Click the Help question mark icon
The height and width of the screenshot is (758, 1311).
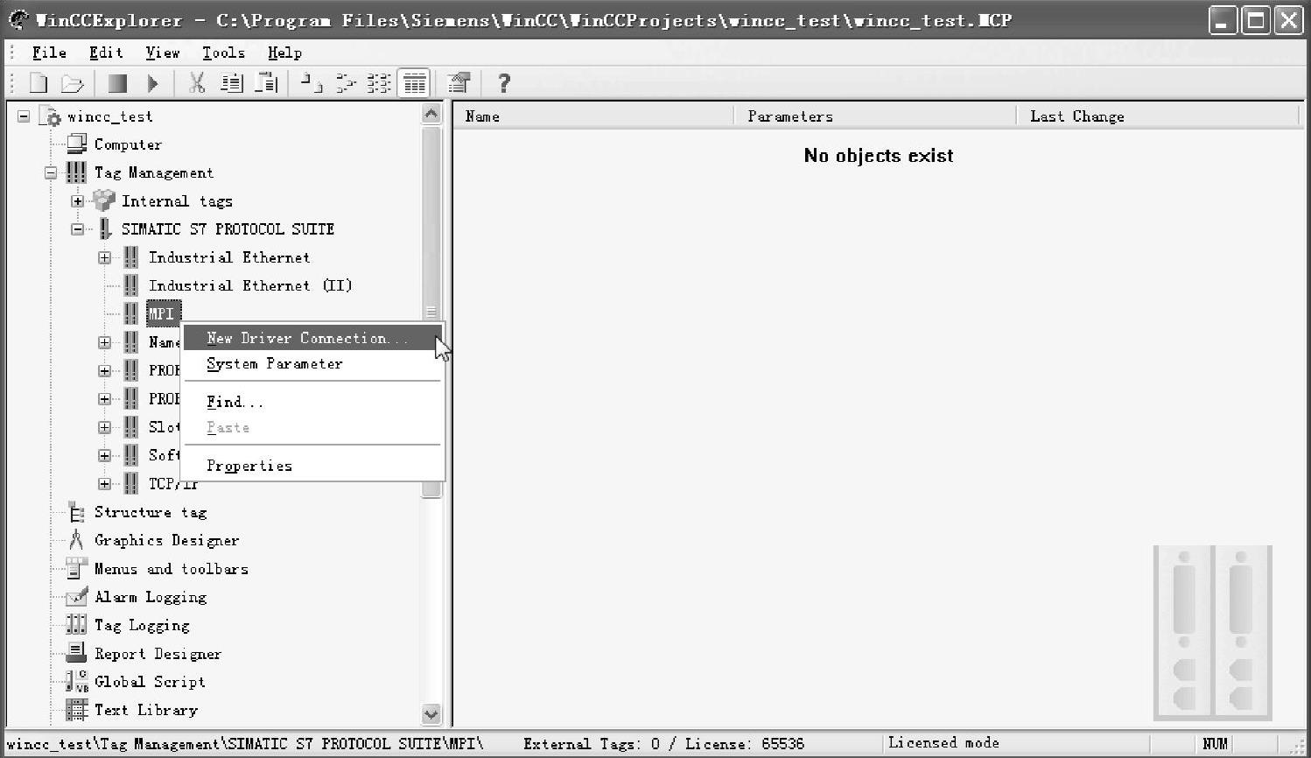pyautogui.click(x=503, y=83)
